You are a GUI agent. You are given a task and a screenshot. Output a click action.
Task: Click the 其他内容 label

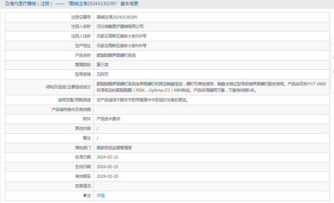[x=83, y=128]
